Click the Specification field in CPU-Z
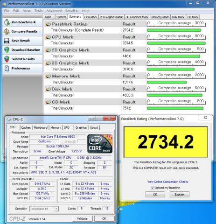 coord(71,158)
